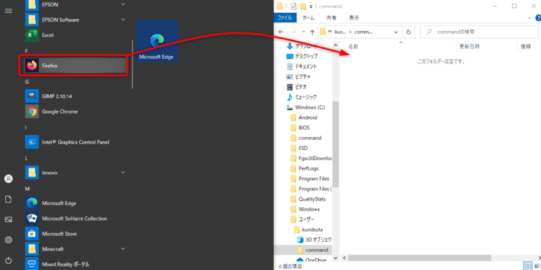Open Intel Graphics Control Panel
The height and width of the screenshot is (270, 541).
tap(74, 142)
